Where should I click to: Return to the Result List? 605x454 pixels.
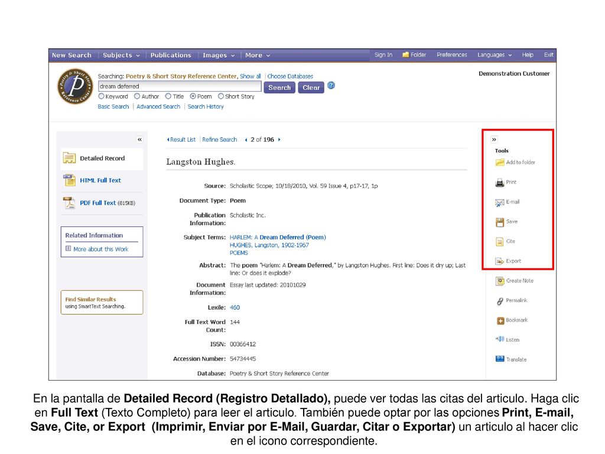tap(181, 140)
